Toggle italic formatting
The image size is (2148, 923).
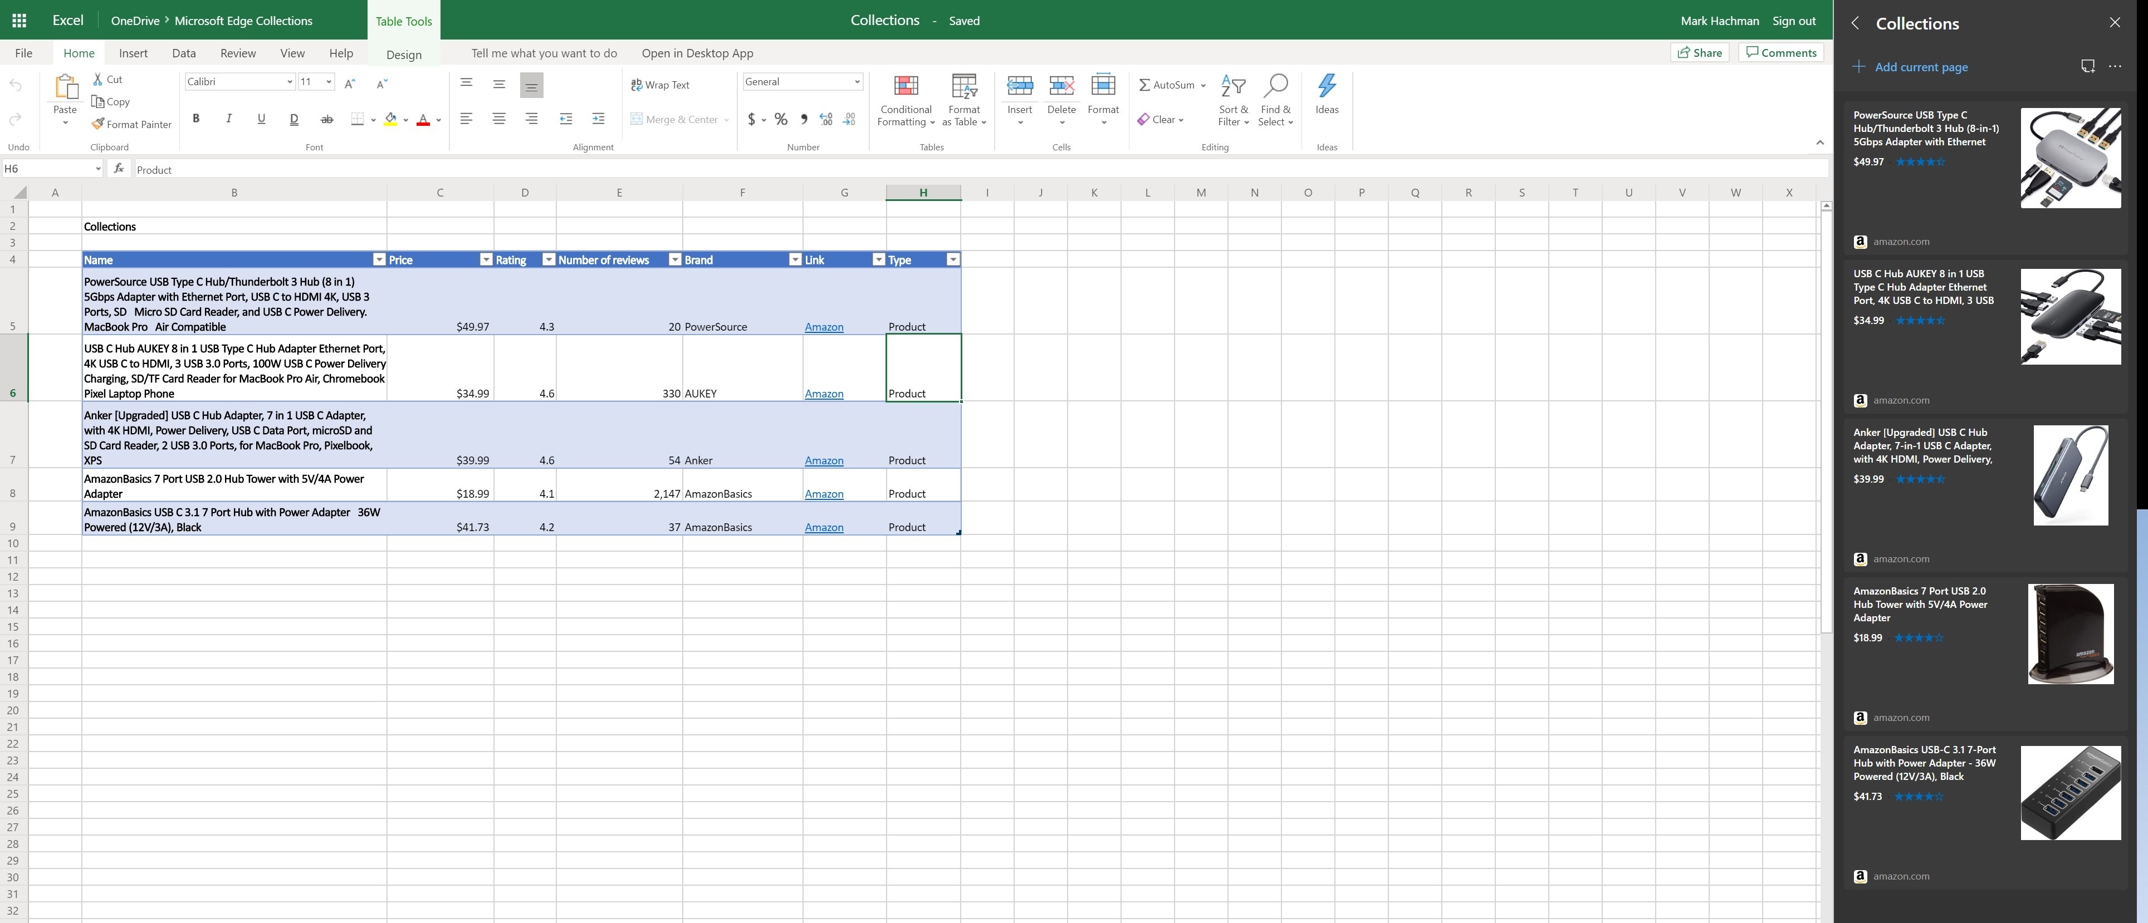coord(228,119)
